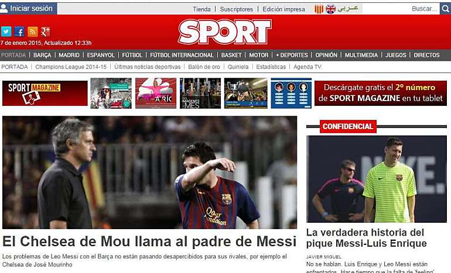The image size is (451, 273).
Task: Switch to English via UK flag
Action: pyautogui.click(x=330, y=9)
